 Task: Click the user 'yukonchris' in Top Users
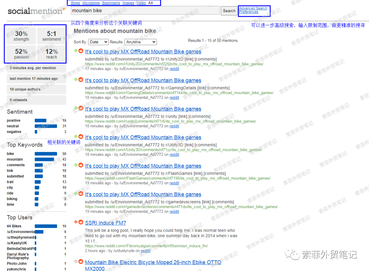(x=16, y=269)
